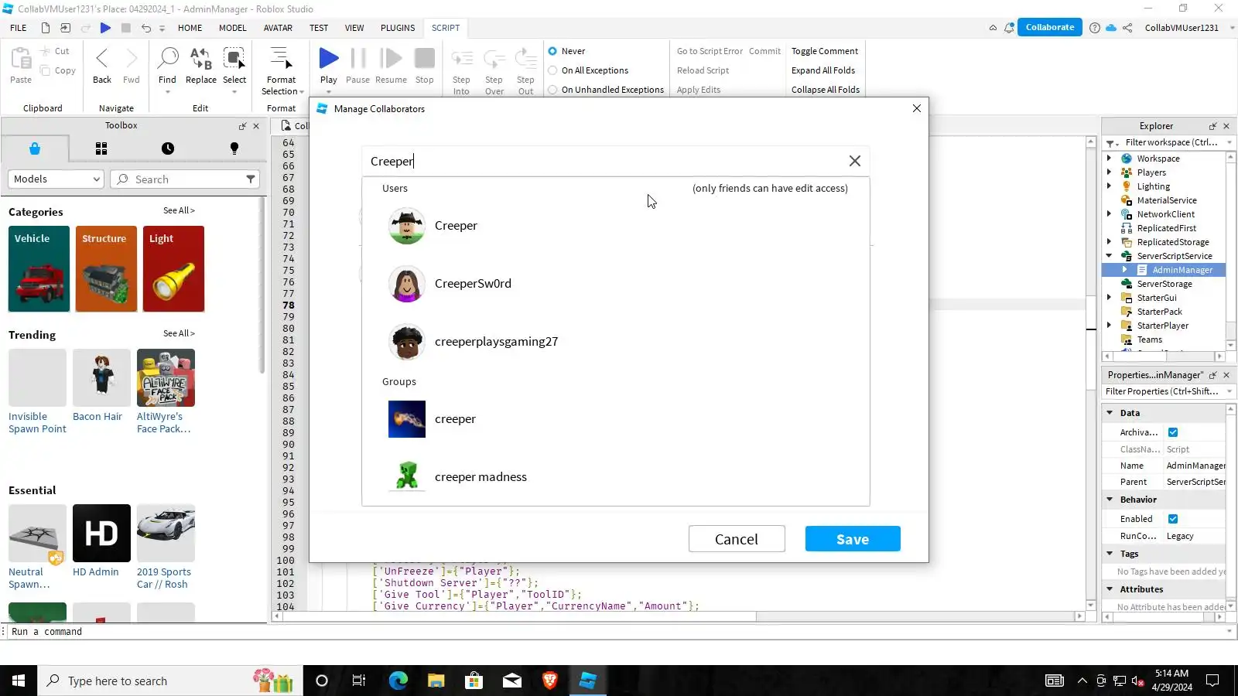
Task: Click the share icon near the username
Action: pos(1127,28)
